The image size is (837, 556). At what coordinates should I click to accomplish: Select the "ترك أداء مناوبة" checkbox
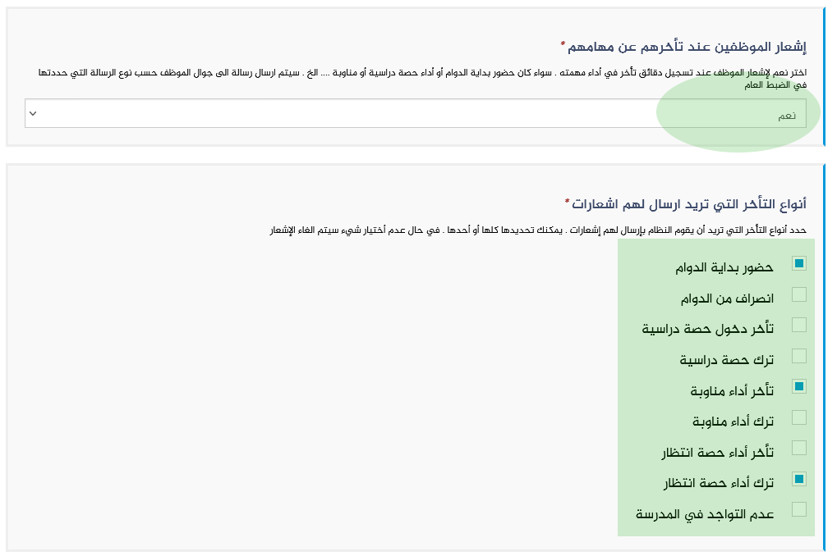point(798,417)
